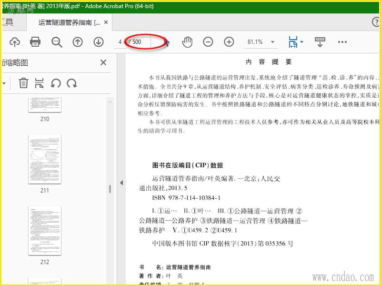Rotate page counterclockwise
The width and height of the screenshot is (381, 286).
pos(56,83)
